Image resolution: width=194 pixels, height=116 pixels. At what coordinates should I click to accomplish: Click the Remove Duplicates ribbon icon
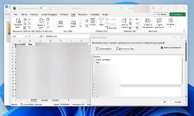pyautogui.click(x=130, y=24)
